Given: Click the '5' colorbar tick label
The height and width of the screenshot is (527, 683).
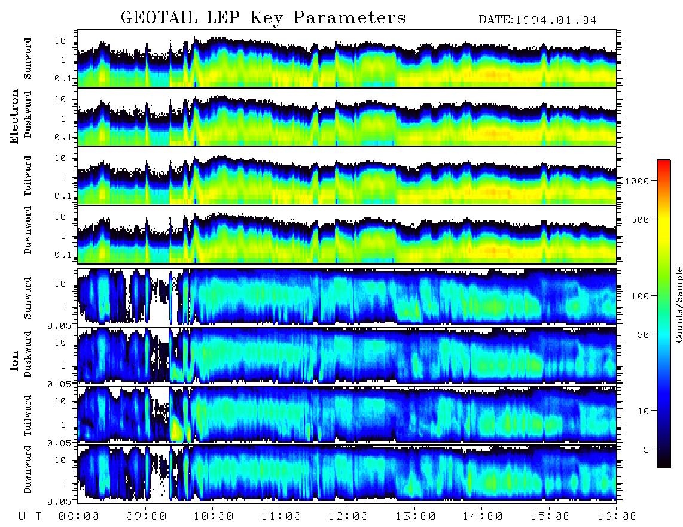Looking at the screenshot, I should point(647,449).
